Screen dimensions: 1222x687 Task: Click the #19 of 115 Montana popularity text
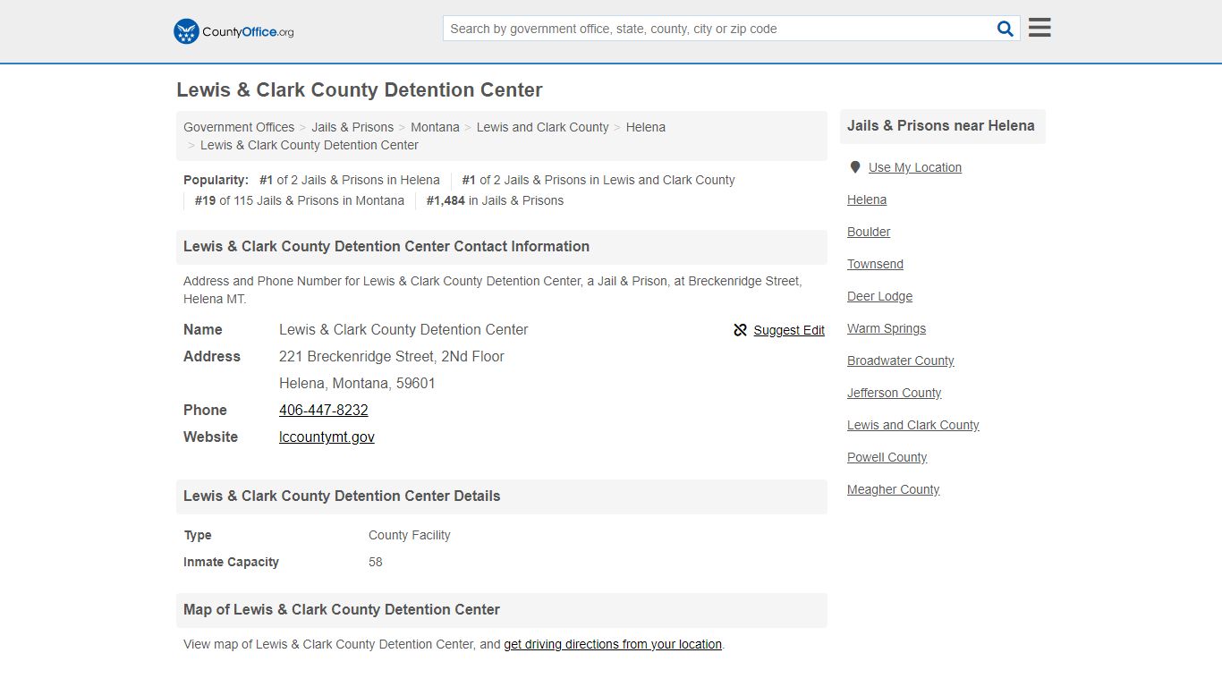[300, 200]
